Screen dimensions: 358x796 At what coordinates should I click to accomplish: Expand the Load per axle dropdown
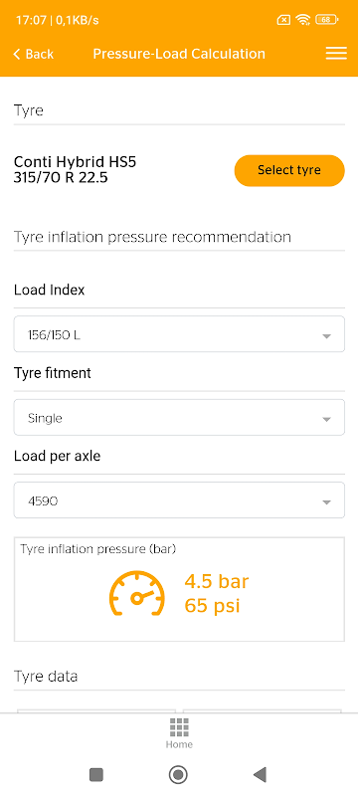pos(179,500)
